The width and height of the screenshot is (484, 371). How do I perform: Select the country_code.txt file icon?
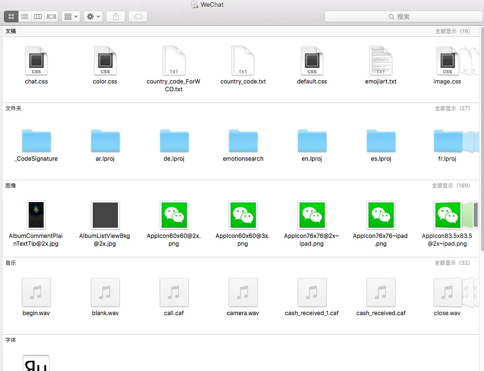point(243,61)
